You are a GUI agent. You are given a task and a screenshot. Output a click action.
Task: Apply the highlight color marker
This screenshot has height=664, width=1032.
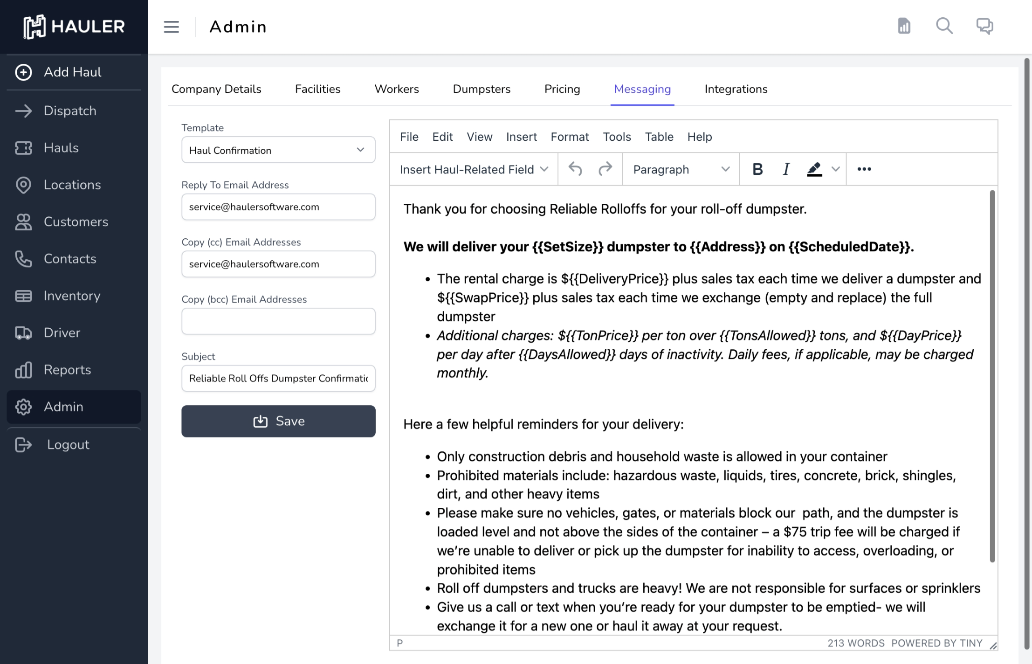tap(814, 169)
